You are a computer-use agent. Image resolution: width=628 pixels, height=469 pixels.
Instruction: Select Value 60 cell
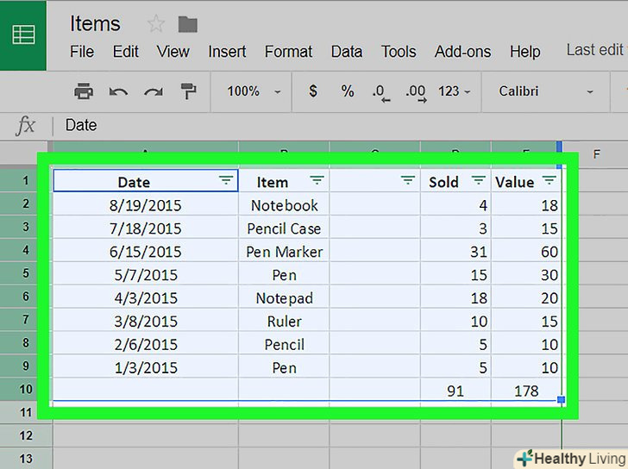click(526, 252)
